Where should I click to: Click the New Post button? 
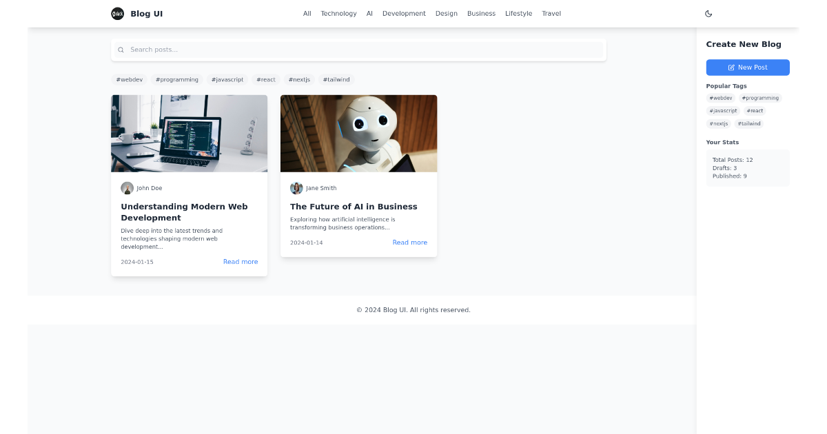click(748, 67)
